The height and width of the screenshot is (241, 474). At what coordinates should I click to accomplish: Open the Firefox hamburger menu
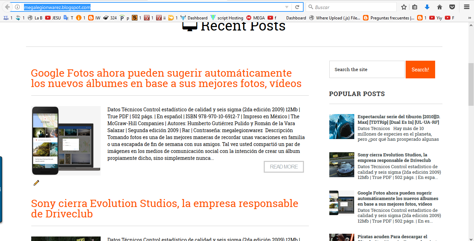(467, 7)
